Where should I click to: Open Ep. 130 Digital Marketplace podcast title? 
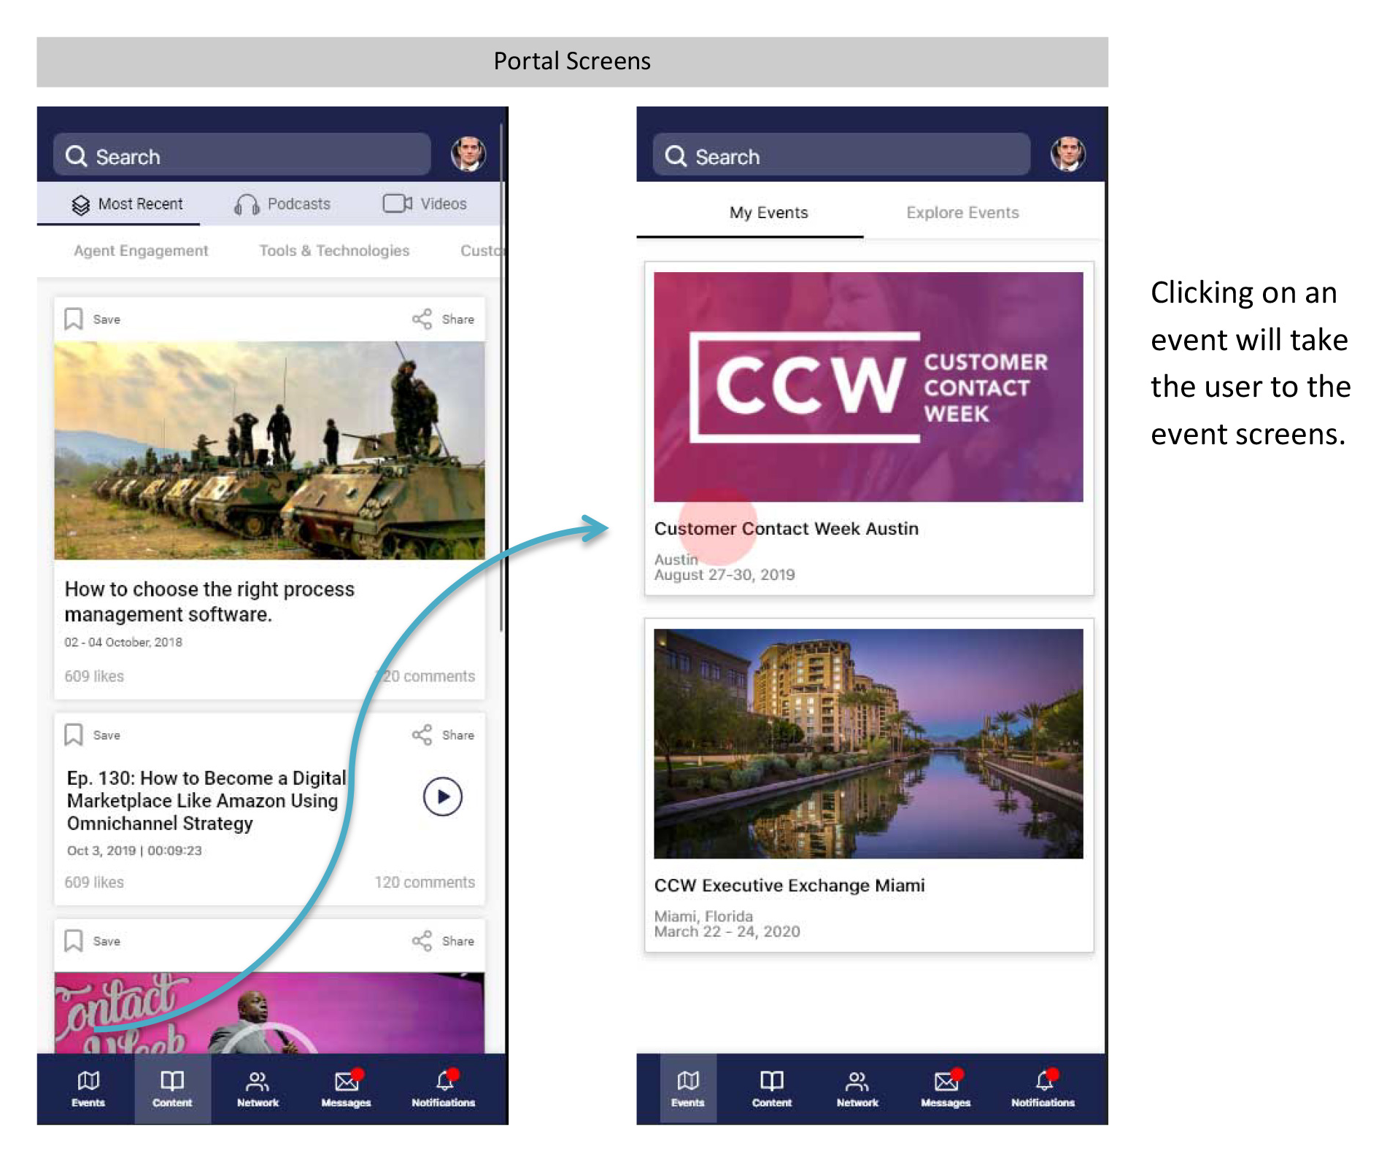(206, 800)
